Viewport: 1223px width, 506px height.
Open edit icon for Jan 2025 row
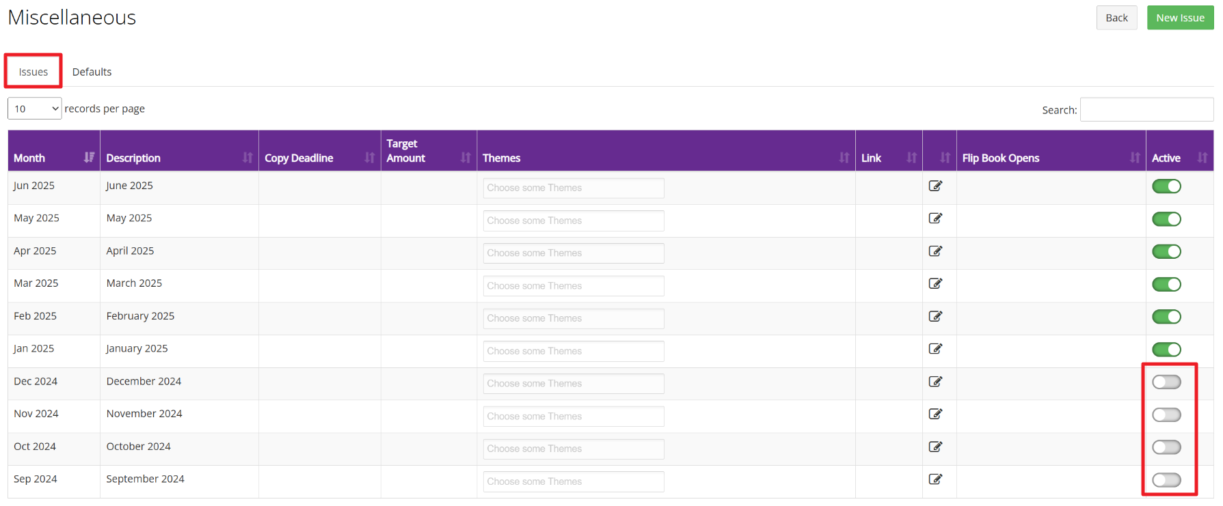(935, 349)
